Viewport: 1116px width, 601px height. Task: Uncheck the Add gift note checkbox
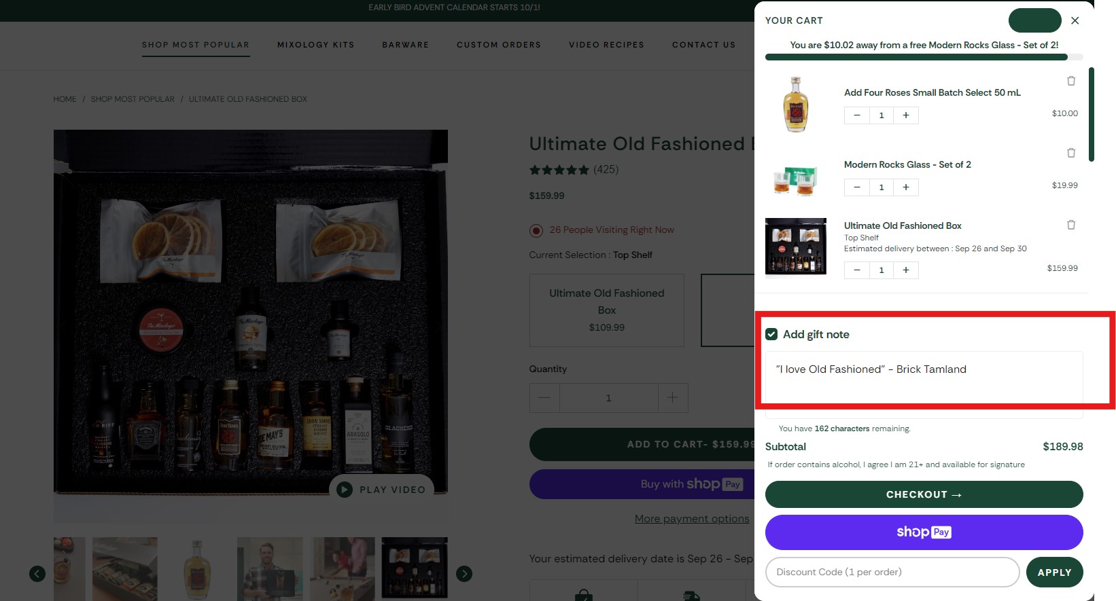pos(771,334)
